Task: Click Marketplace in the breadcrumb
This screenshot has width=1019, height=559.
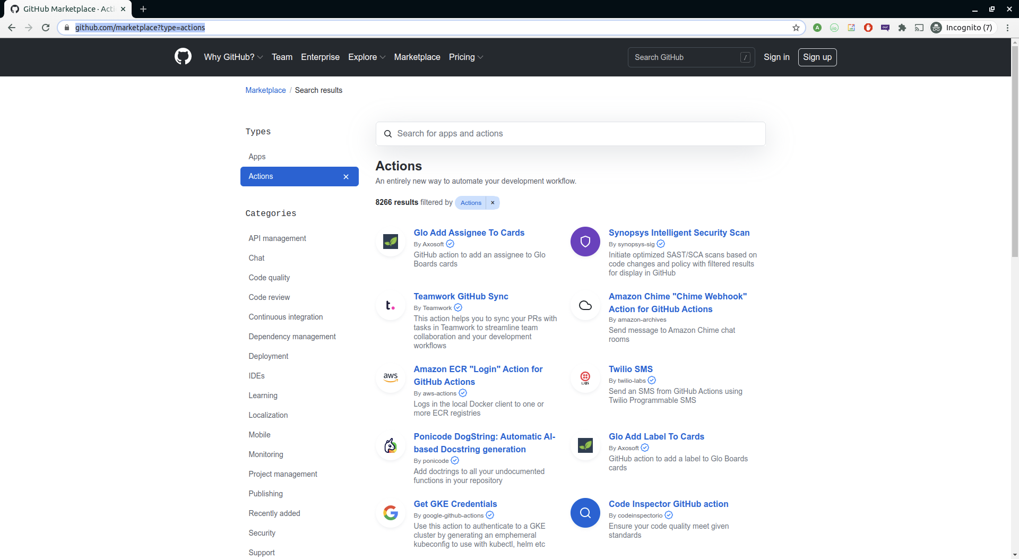Action: (265, 90)
